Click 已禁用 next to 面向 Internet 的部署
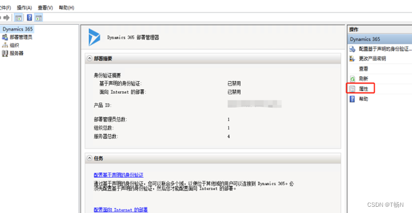The height and width of the screenshot is (213, 412). tap(234, 92)
